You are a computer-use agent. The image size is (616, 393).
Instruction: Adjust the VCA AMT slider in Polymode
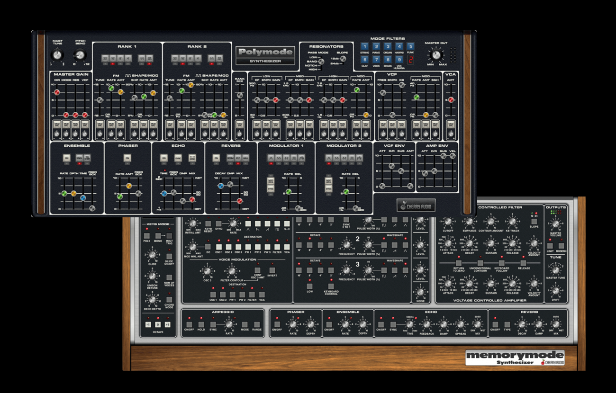click(x=451, y=100)
